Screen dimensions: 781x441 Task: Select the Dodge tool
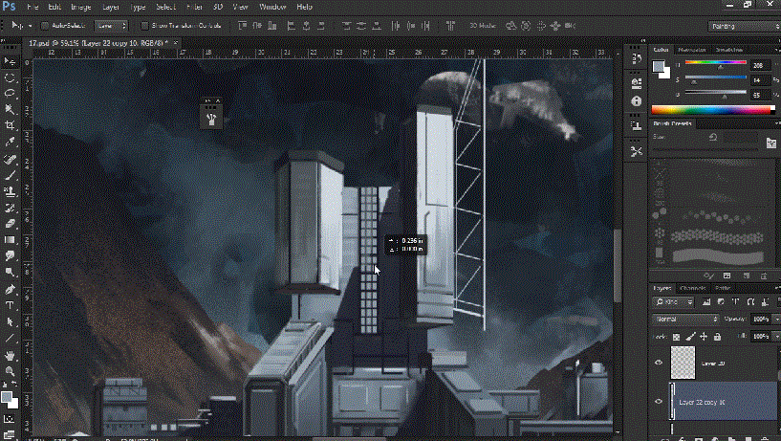(x=10, y=272)
